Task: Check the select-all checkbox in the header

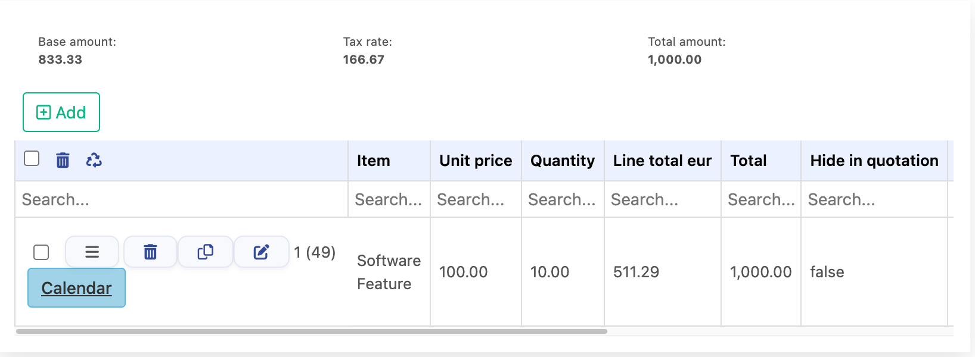Action: (x=32, y=157)
